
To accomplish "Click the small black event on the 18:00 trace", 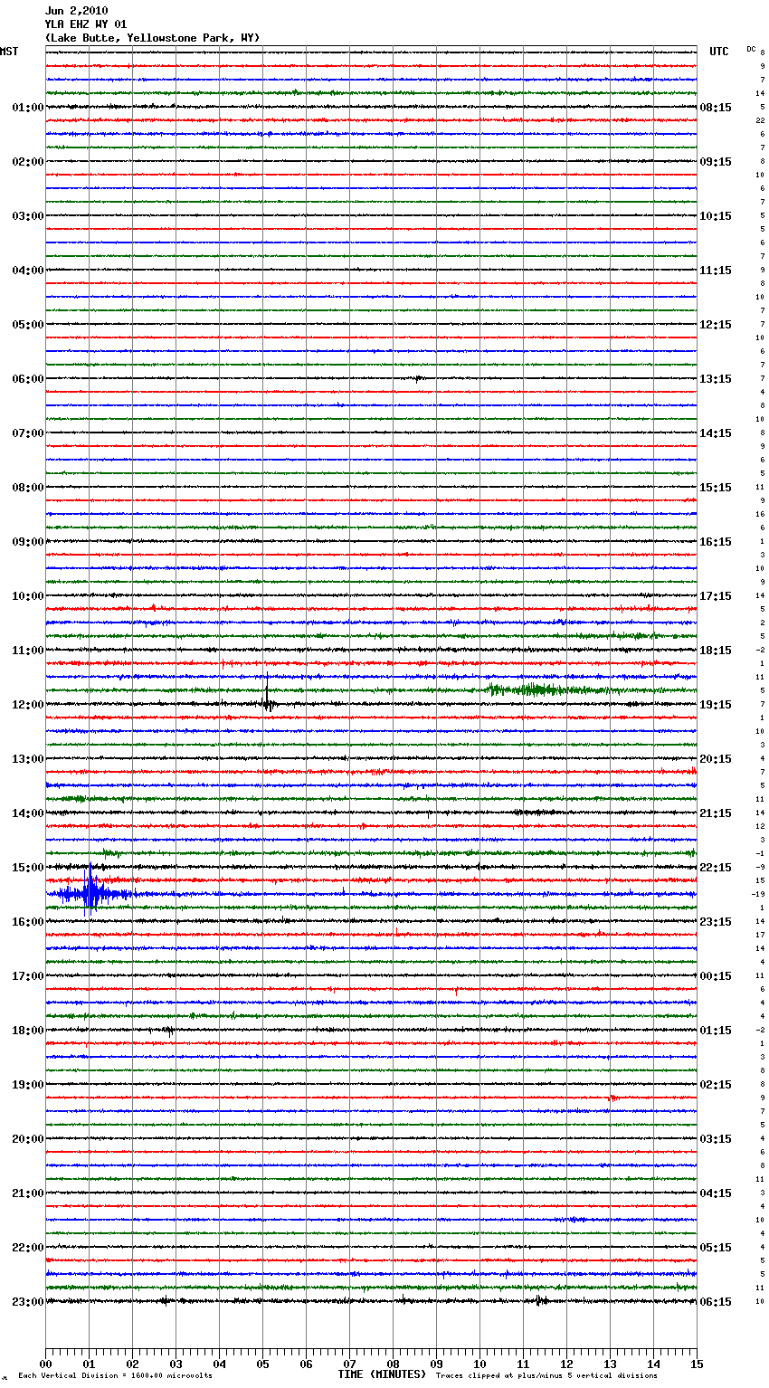I will (168, 1031).
